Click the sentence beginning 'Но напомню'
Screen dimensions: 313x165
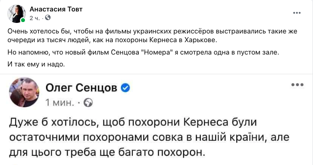tap(143, 52)
